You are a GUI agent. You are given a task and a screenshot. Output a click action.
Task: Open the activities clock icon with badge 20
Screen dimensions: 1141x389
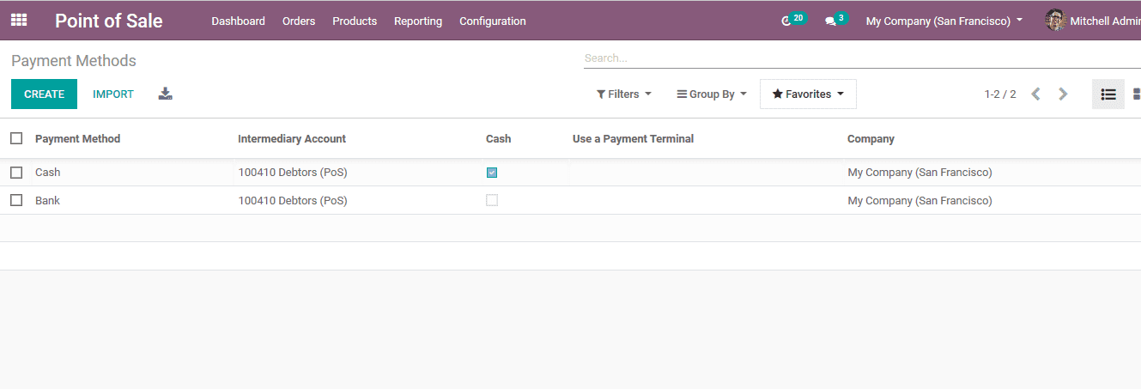point(793,20)
